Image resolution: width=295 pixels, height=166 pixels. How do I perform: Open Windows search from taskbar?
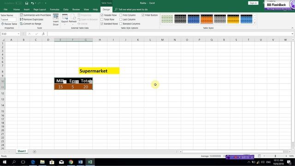(x=14, y=162)
